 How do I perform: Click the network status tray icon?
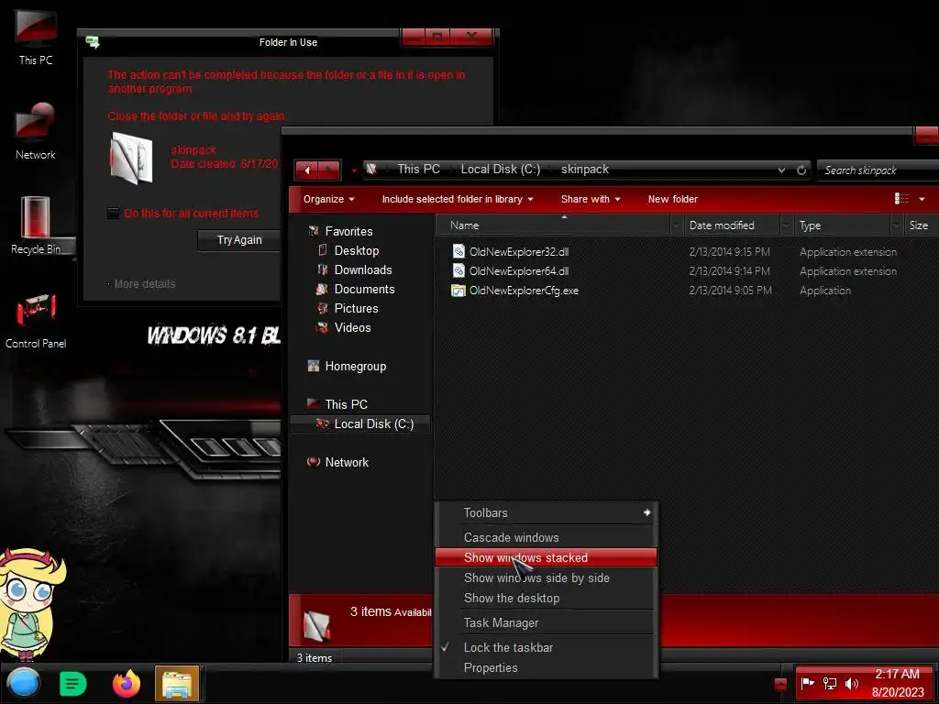829,683
